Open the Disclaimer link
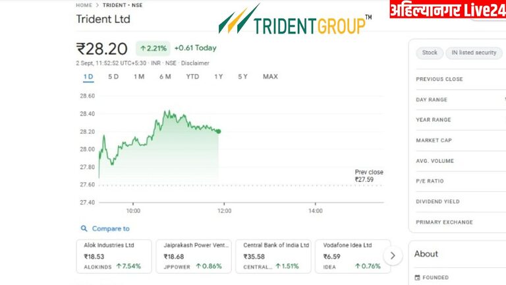Viewport: 506px width, 285px height. point(195,63)
